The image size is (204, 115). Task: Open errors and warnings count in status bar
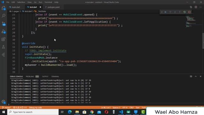(20, 108)
